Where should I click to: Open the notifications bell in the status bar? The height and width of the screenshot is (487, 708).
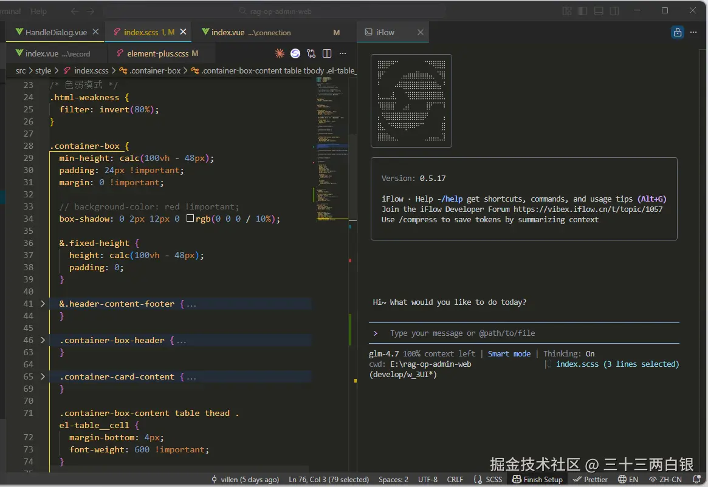pos(698,479)
